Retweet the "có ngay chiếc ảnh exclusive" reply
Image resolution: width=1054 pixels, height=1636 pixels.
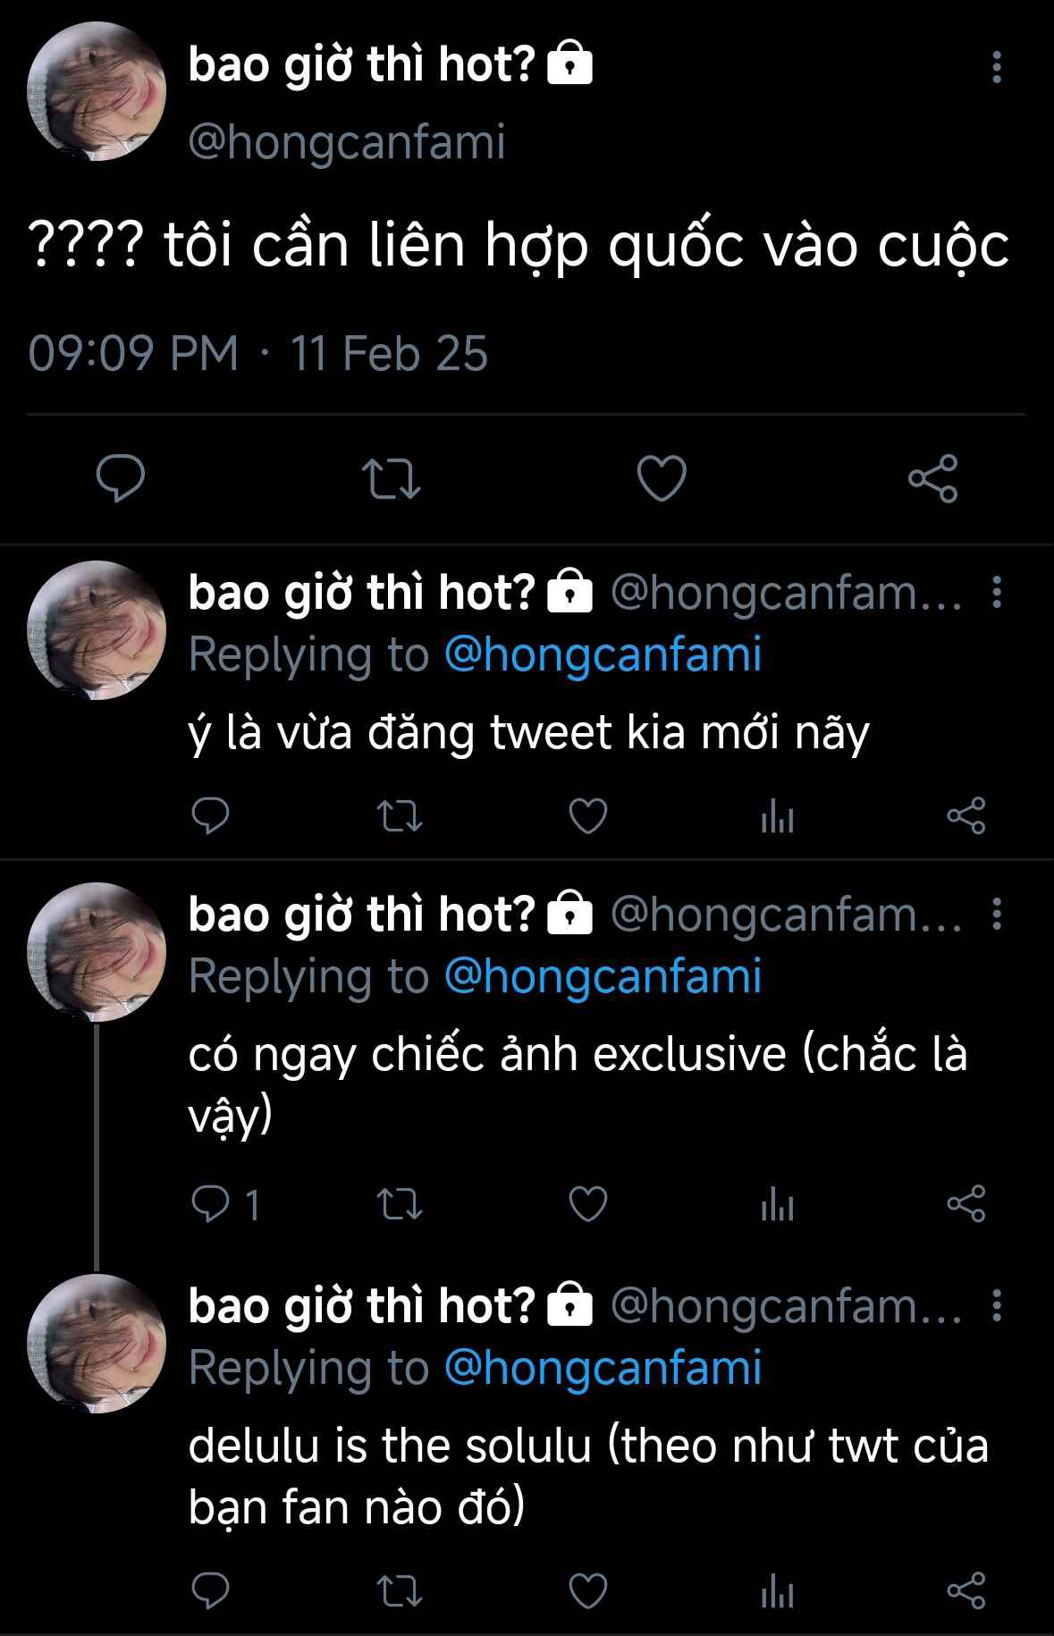coord(400,1204)
